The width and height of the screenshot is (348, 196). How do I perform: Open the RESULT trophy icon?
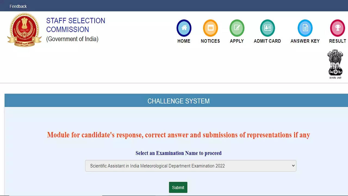(x=337, y=28)
